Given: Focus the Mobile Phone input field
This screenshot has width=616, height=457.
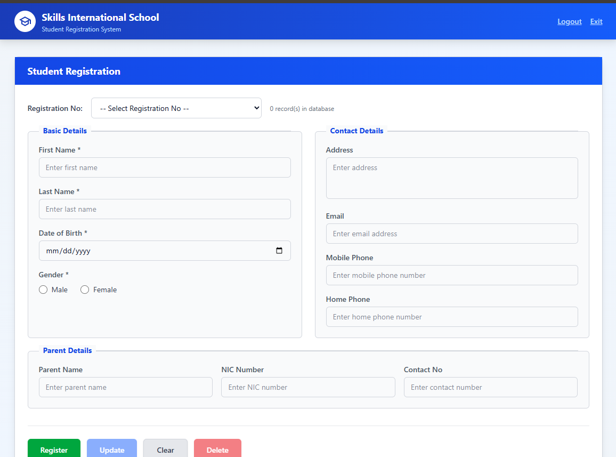Looking at the screenshot, I should (x=452, y=275).
